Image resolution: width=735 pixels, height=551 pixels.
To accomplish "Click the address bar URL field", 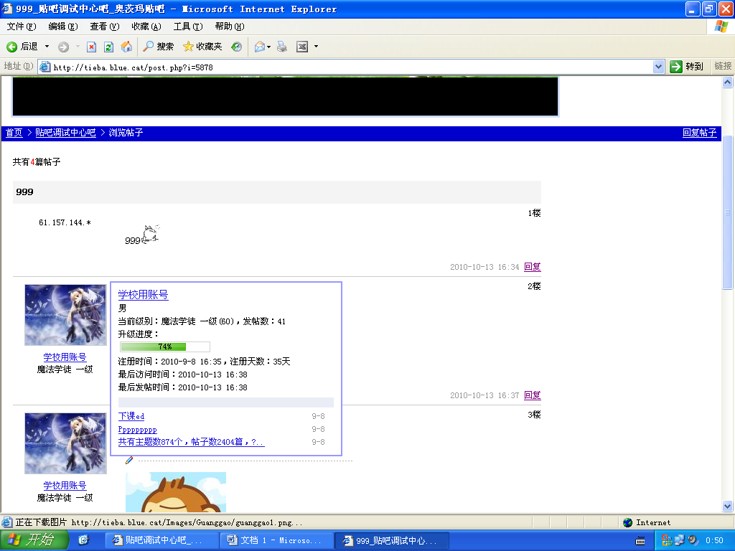I will tap(352, 67).
